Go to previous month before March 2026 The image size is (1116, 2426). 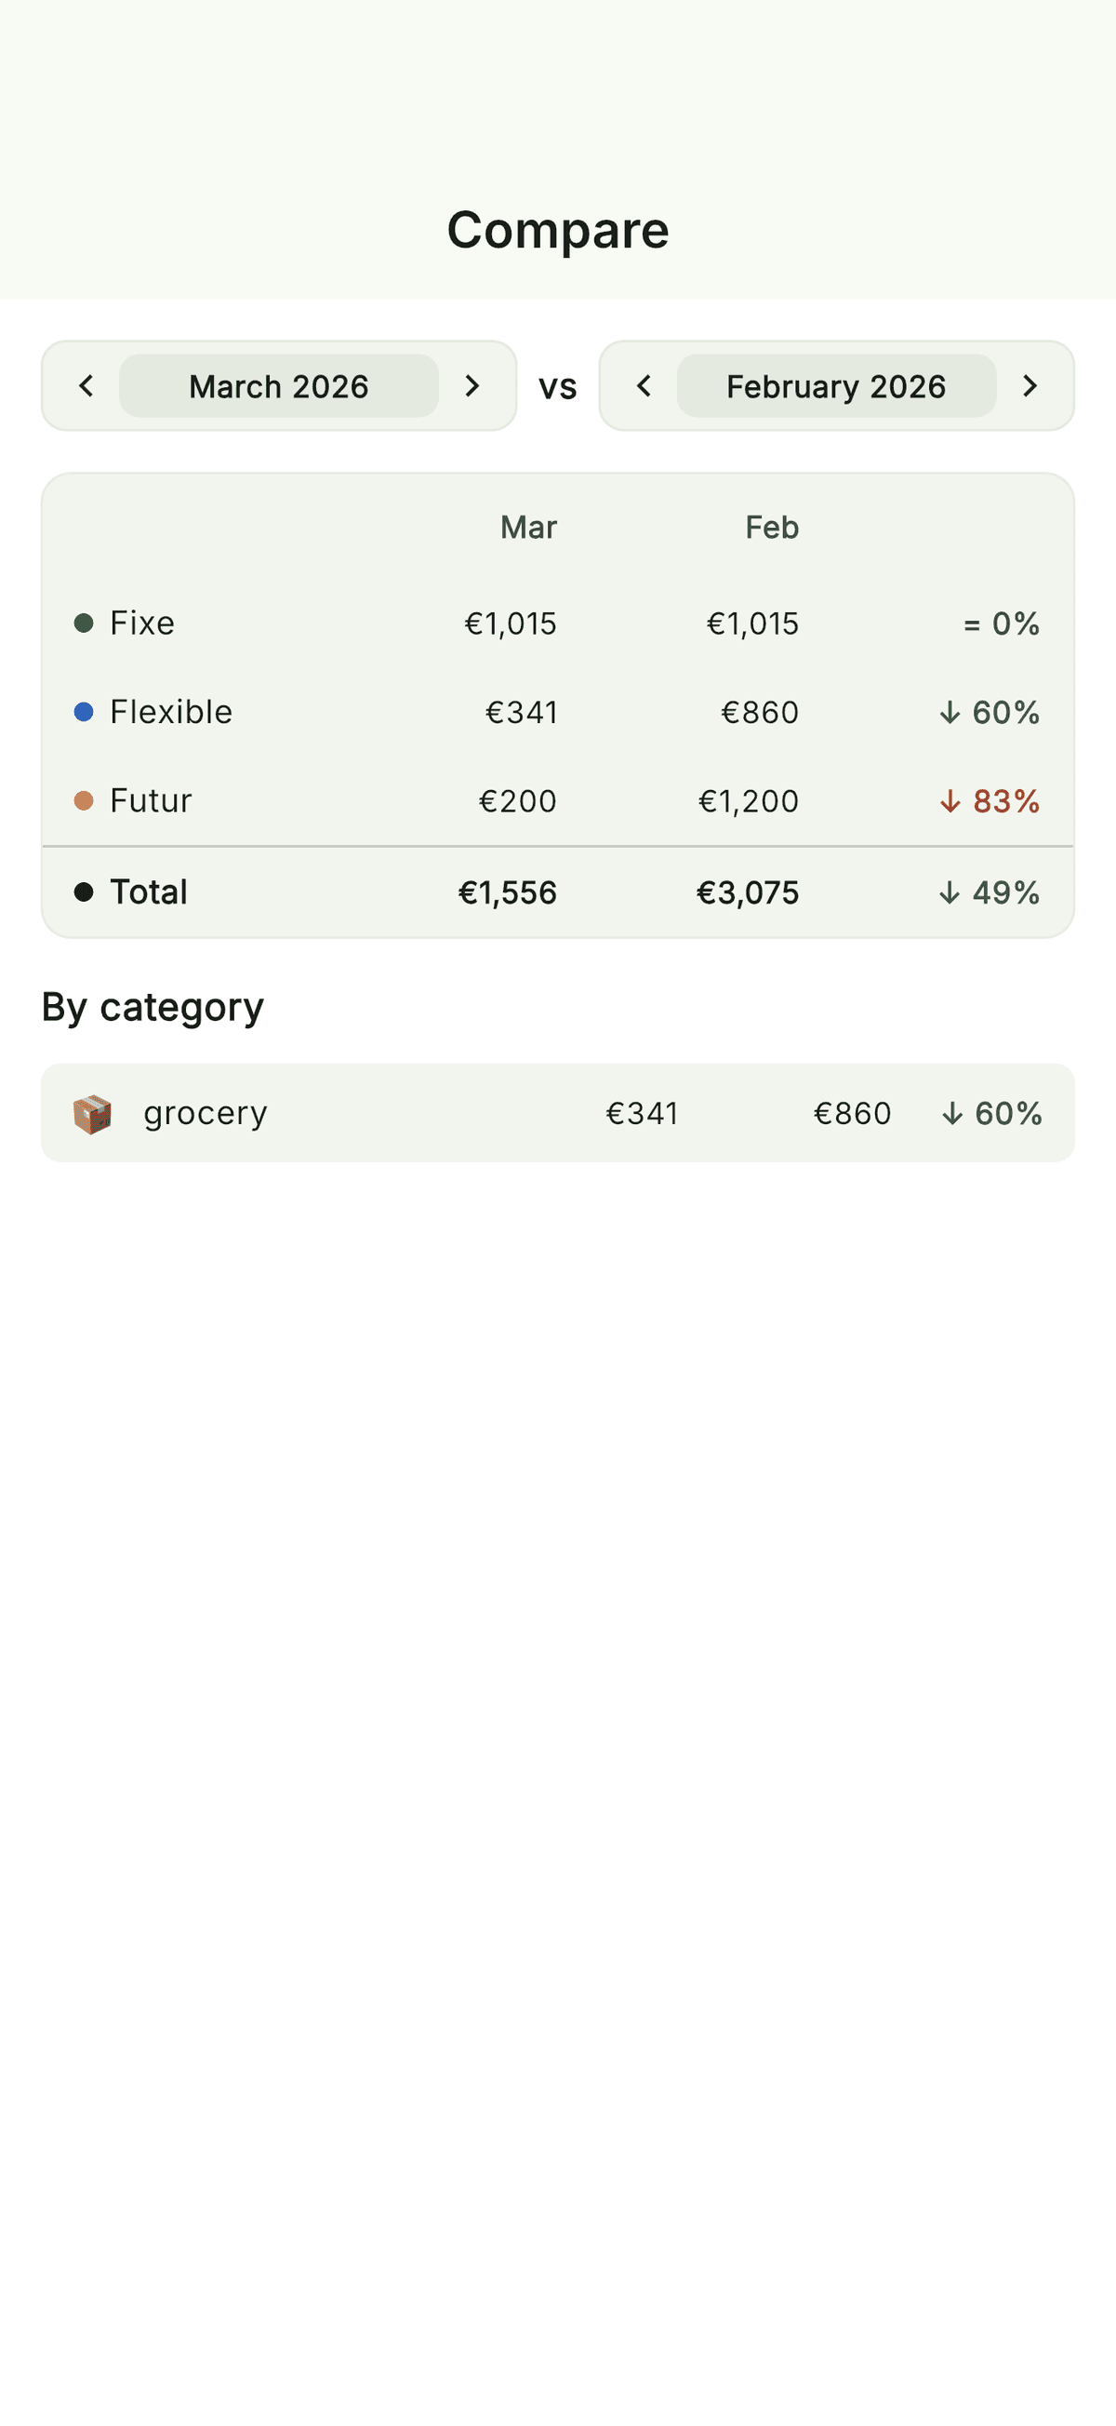(x=86, y=386)
